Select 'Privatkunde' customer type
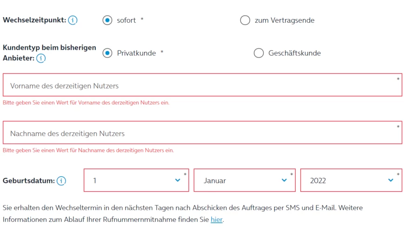The image size is (404, 227). point(107,53)
